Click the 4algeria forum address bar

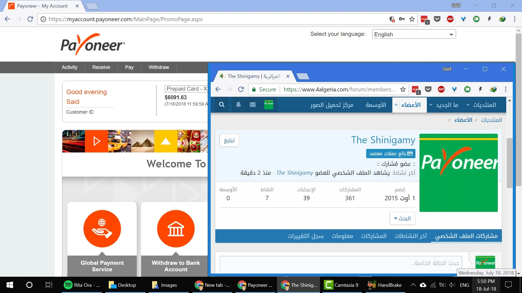339,90
